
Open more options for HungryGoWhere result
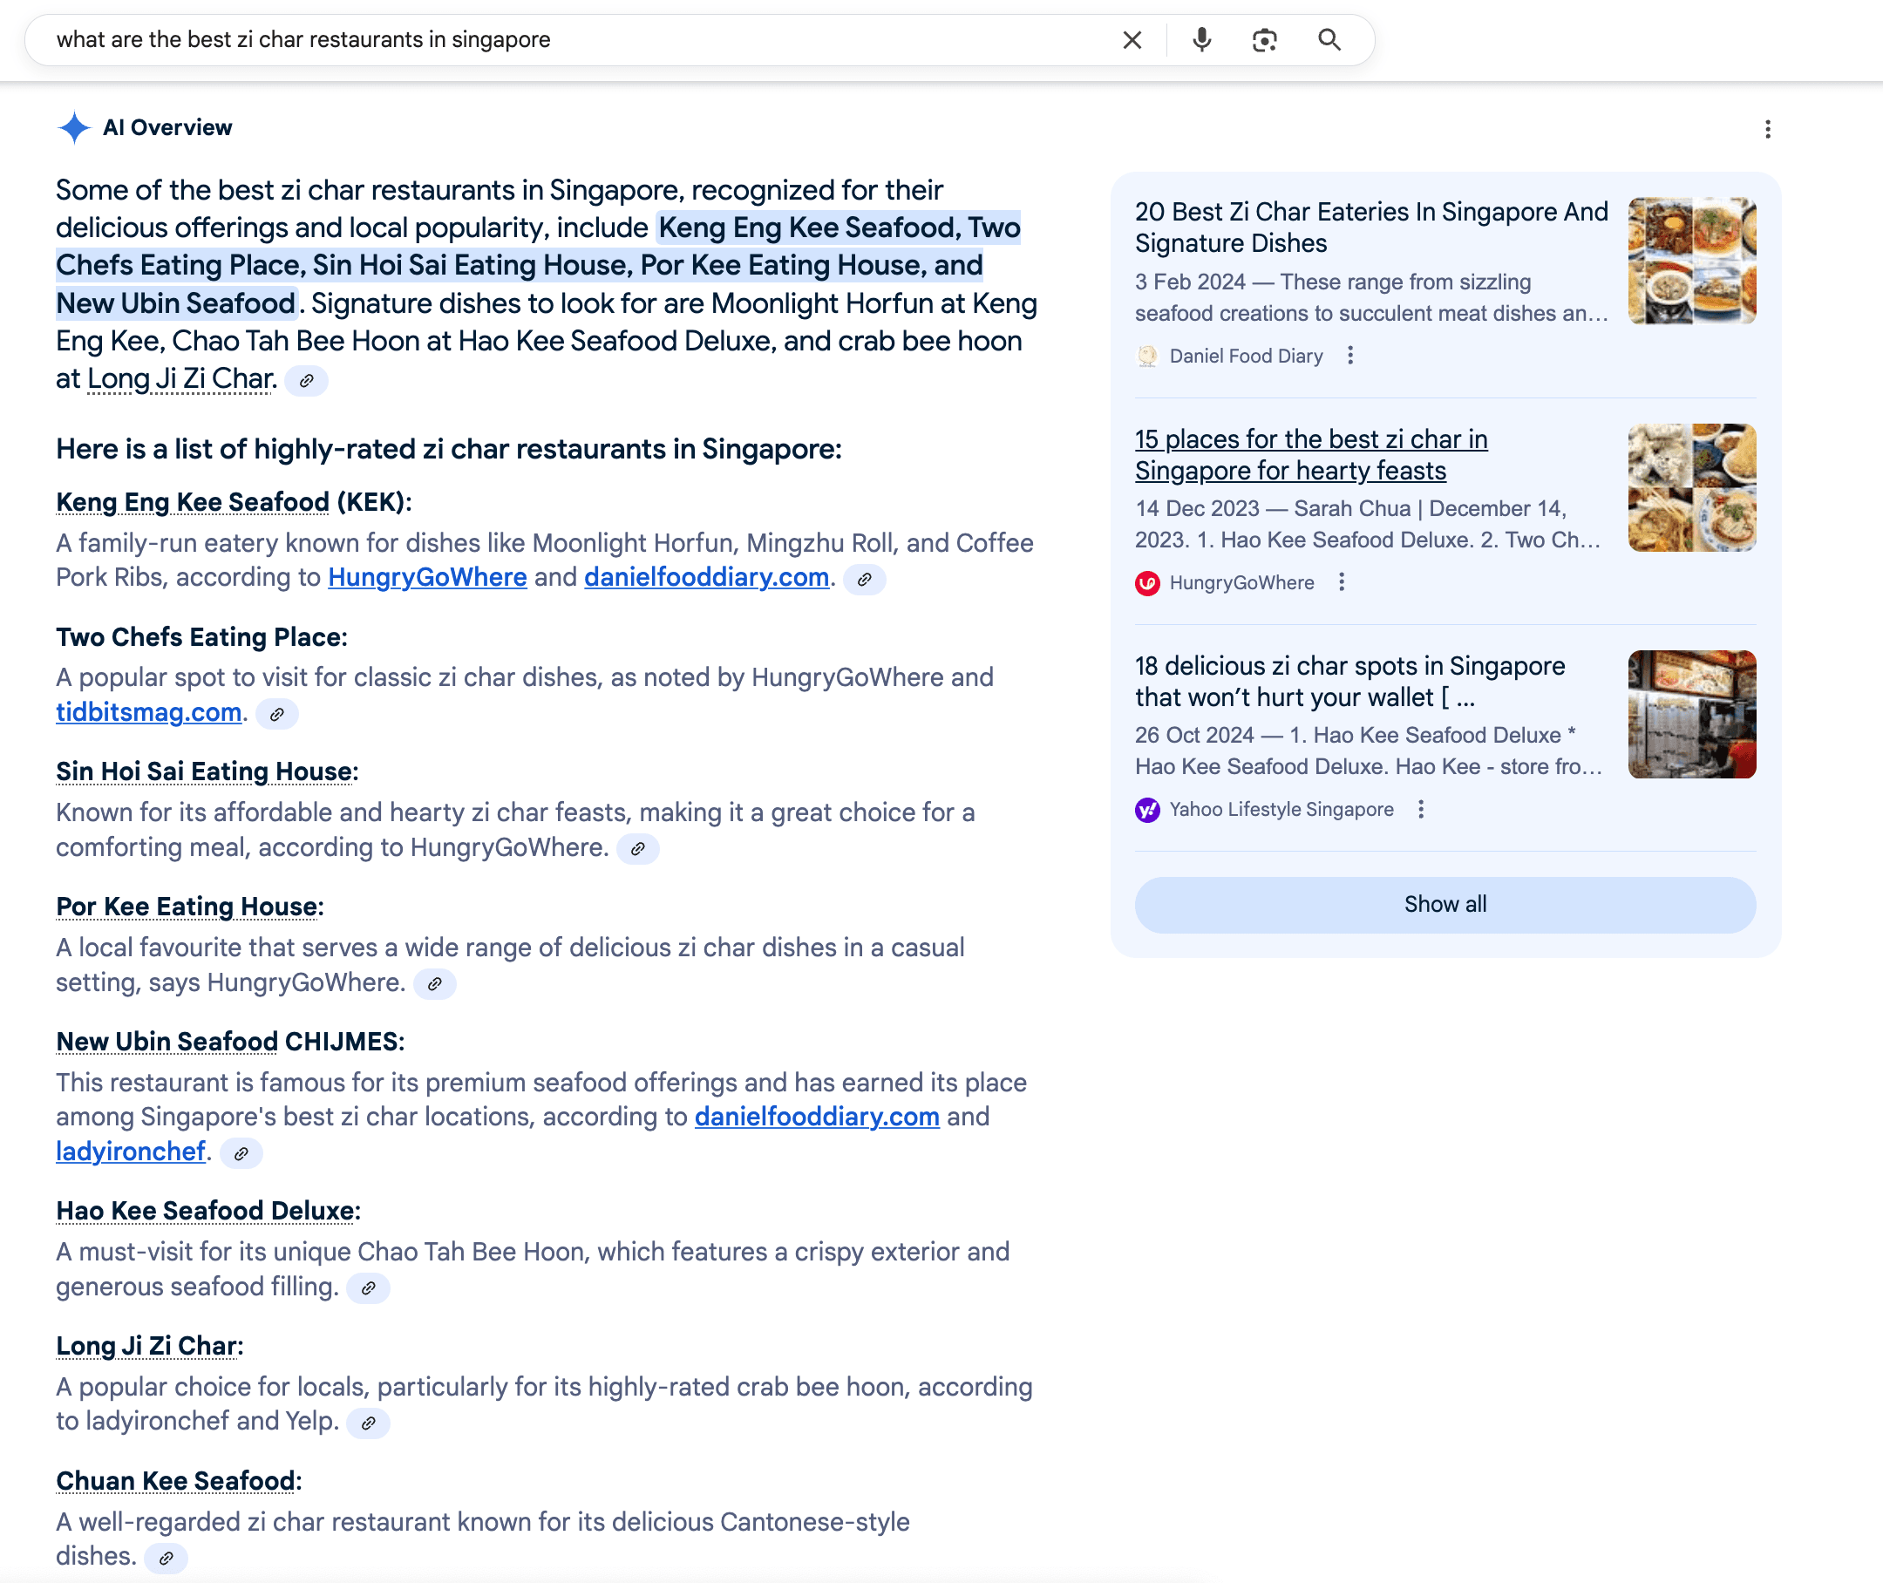[x=1341, y=582]
